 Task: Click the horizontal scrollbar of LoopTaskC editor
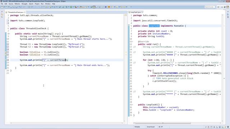(x=163, y=123)
